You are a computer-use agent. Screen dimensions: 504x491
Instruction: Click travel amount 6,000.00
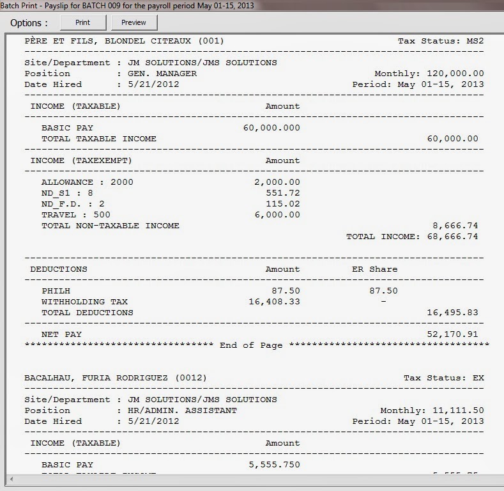pos(277,215)
